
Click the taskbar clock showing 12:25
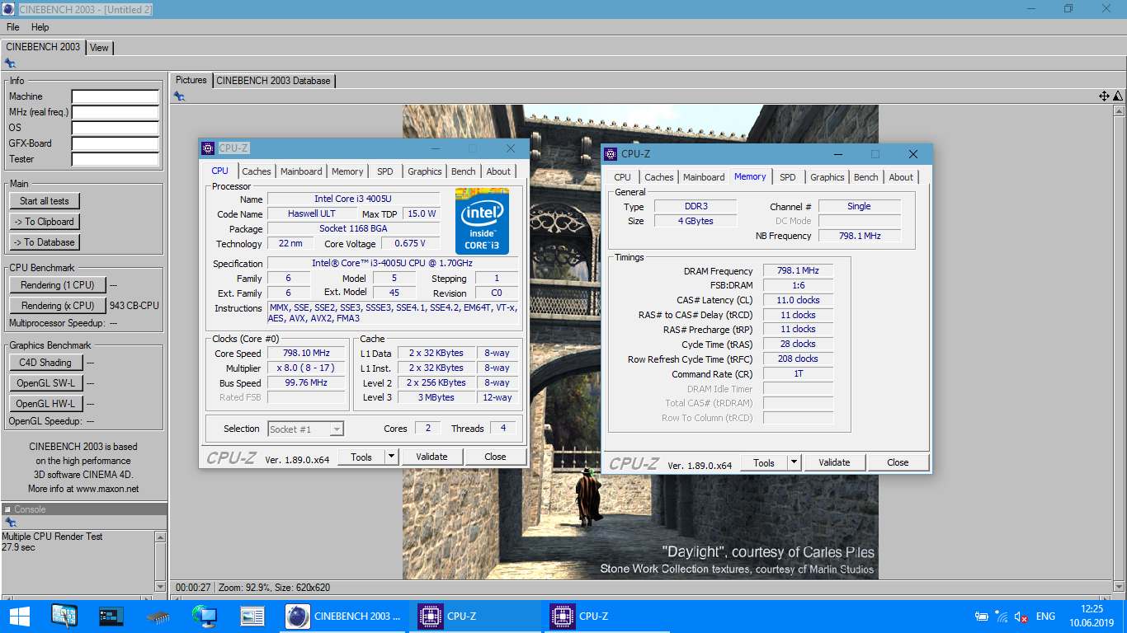click(1092, 609)
